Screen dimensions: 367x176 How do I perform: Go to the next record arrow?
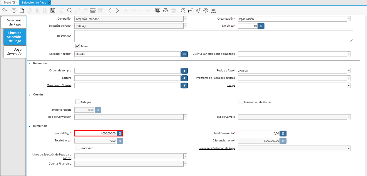(x=118, y=11)
